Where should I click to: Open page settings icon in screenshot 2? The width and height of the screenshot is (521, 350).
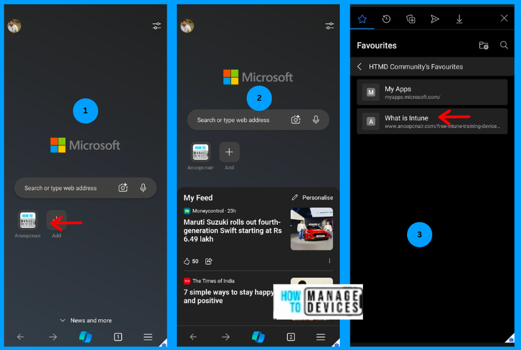[x=329, y=26]
